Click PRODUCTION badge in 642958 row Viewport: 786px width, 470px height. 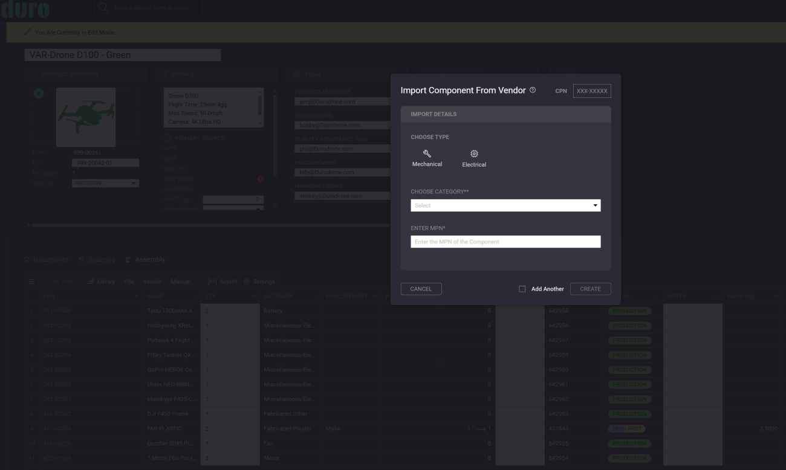pyautogui.click(x=629, y=311)
